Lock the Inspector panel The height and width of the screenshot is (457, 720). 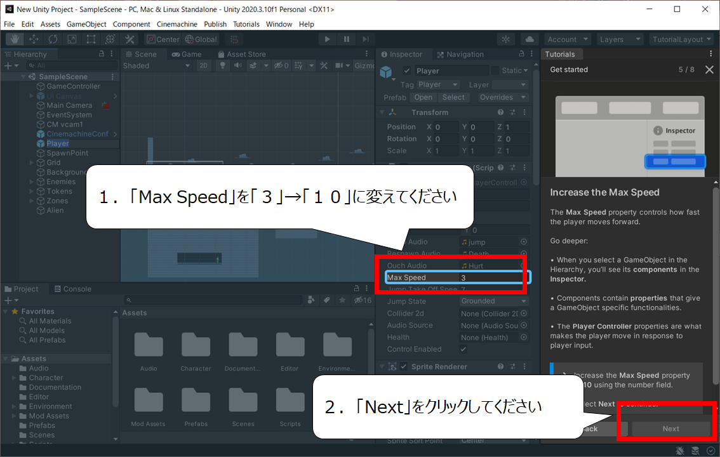521,54
